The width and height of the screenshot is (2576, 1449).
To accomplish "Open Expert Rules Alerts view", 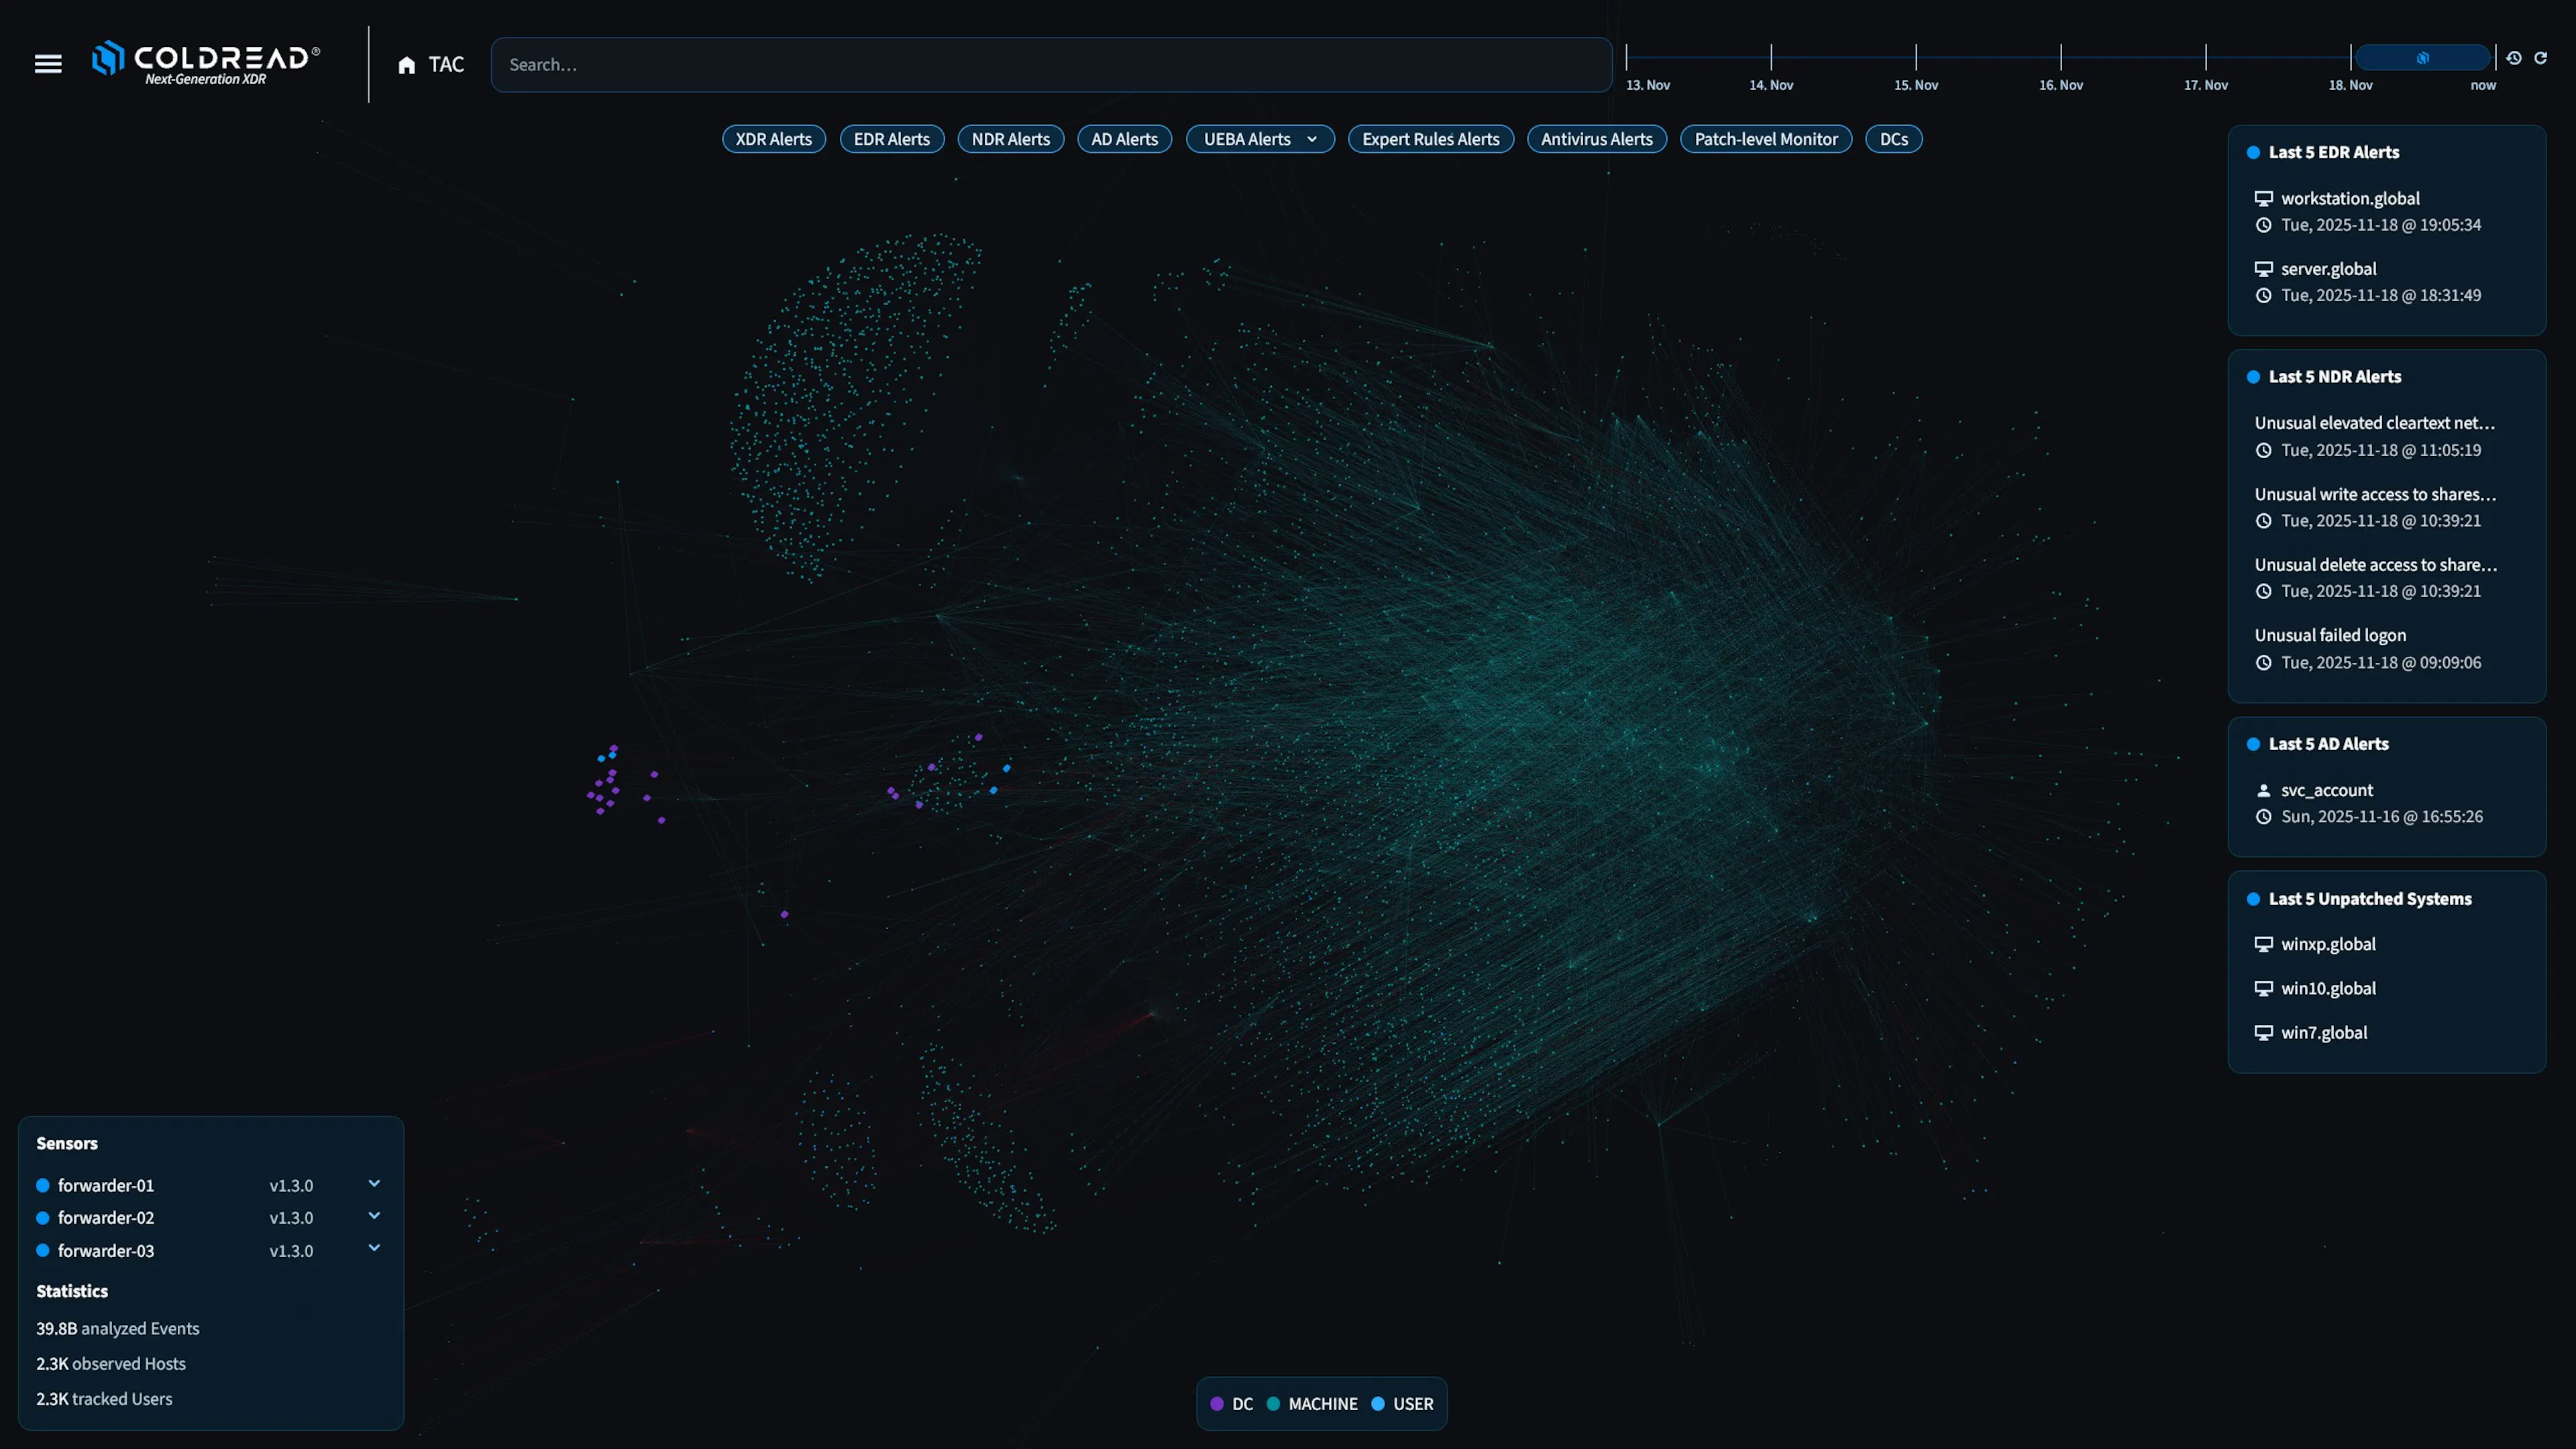I will 1430,139.
